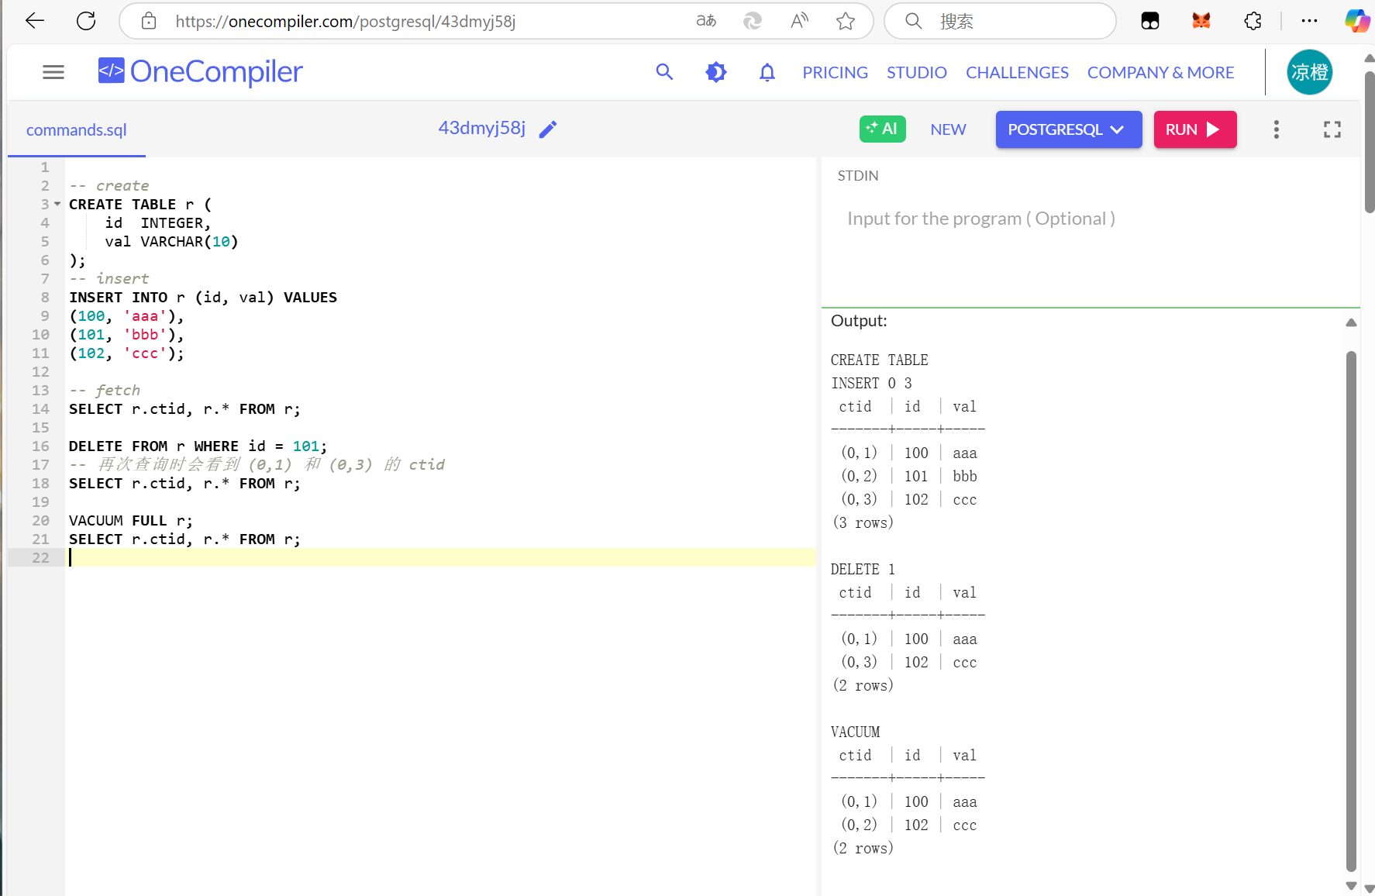Screen dimensions: 1375x896
Task: Open the hamburger navigation menu
Action: click(x=53, y=72)
